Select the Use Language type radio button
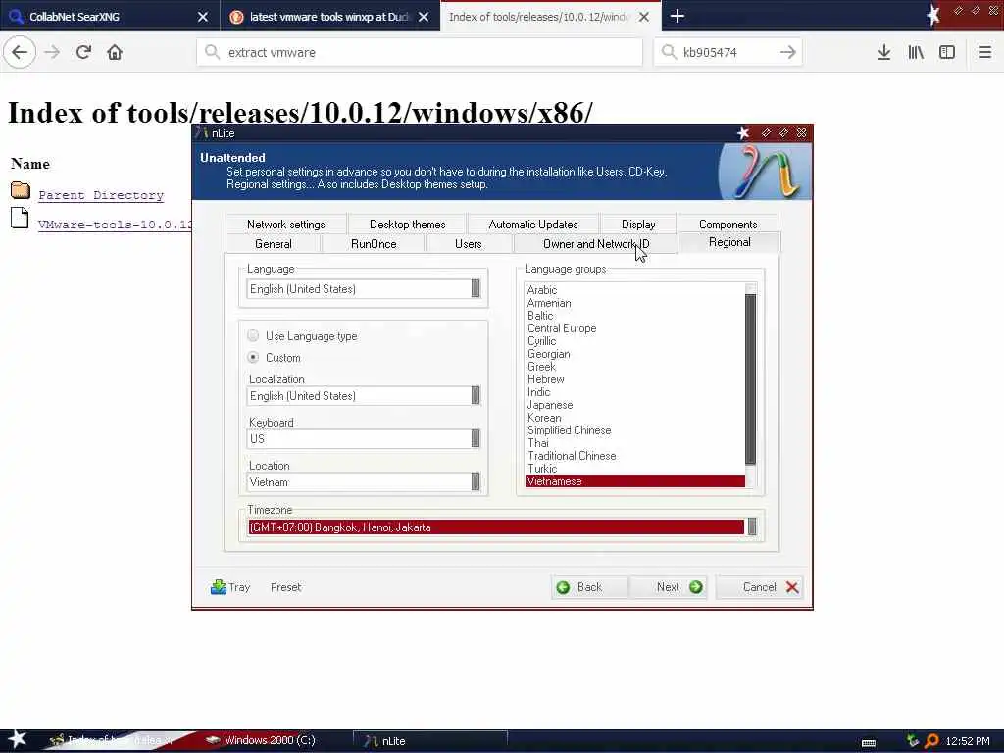Viewport: 1004px width, 753px height. click(x=253, y=336)
